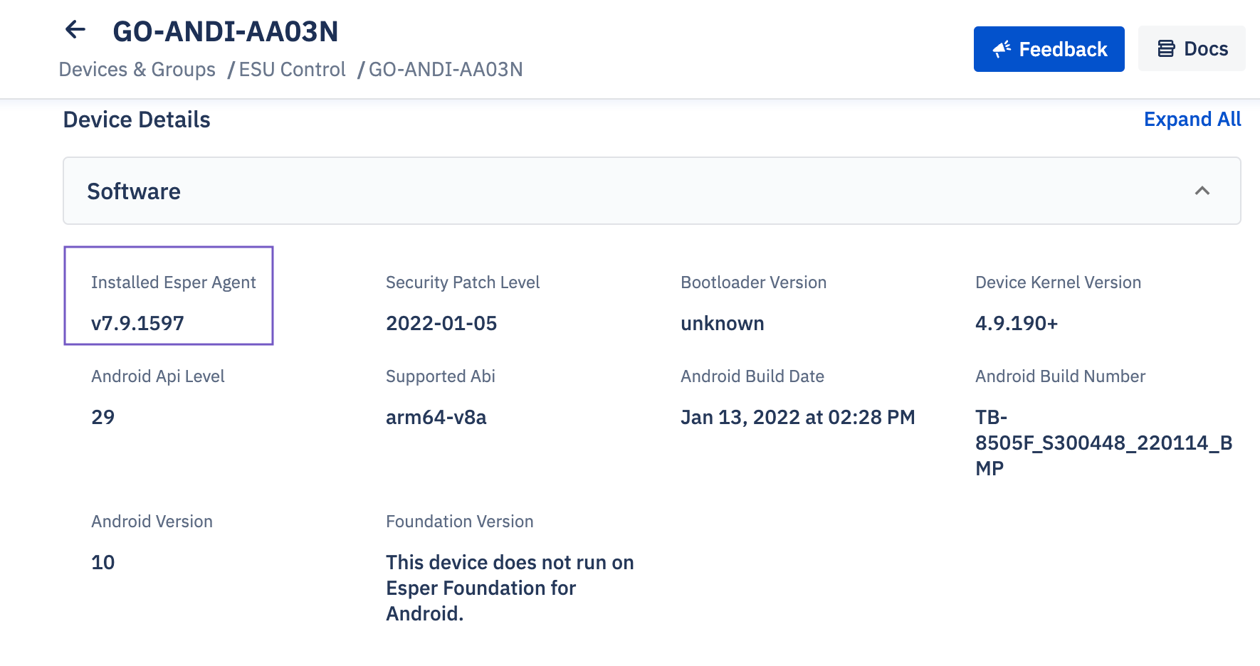Click the Foundation Version message text
The height and width of the screenshot is (666, 1260).
coord(510,588)
